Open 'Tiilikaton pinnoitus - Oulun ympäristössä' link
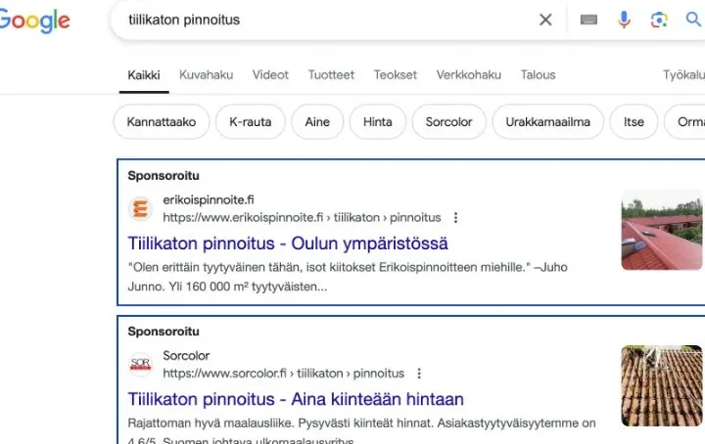This screenshot has width=705, height=444. pyautogui.click(x=288, y=244)
